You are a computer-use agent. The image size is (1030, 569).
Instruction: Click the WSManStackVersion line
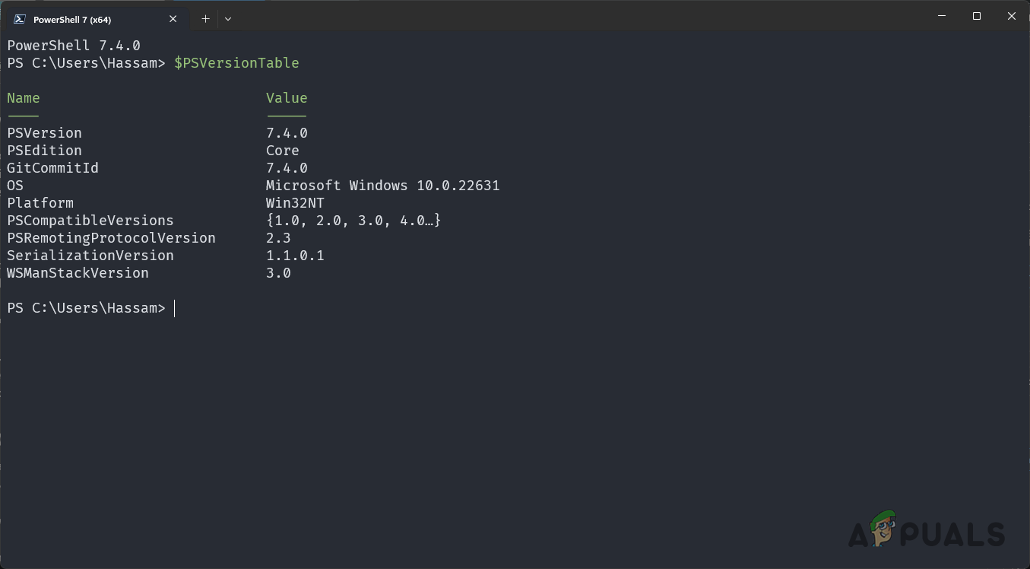[x=78, y=272]
